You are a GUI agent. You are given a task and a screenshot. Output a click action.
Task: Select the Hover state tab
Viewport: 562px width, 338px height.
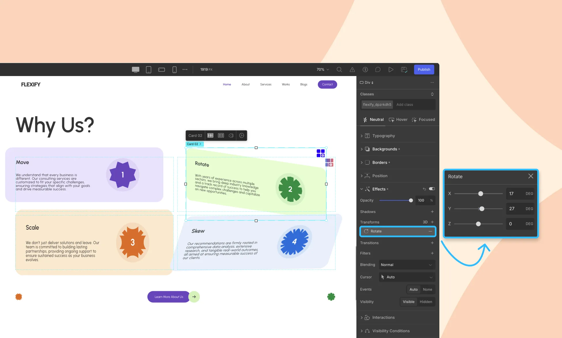398,120
